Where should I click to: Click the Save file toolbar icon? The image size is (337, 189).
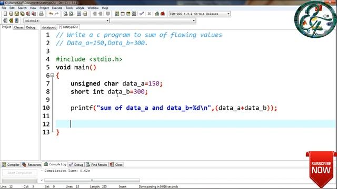[16, 14]
